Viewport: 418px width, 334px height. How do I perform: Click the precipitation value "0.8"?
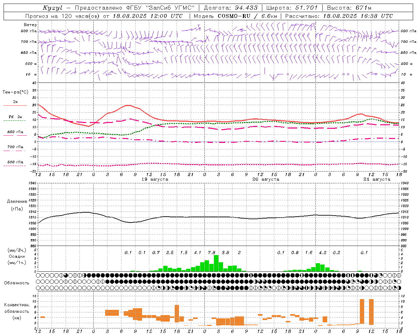click(295, 252)
